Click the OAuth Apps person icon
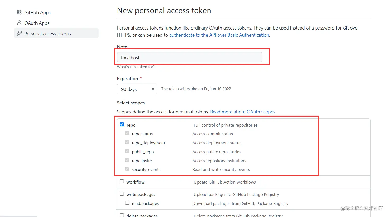Screen dimensions: 389x217 point(19,23)
